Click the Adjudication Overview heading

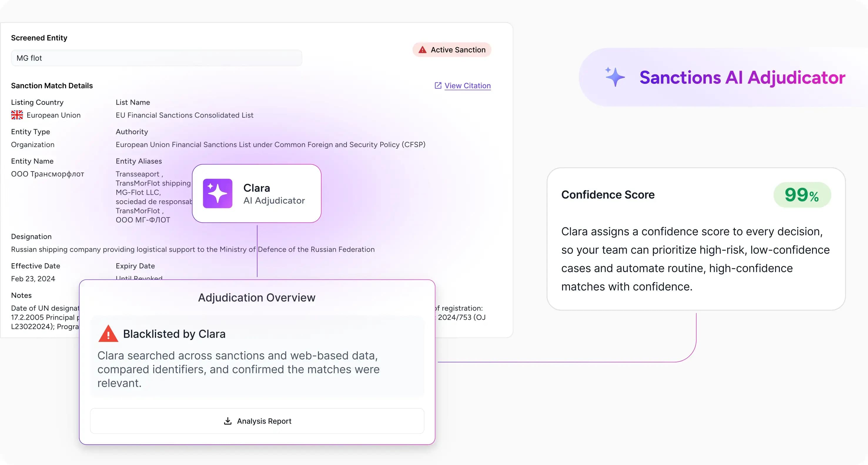(256, 297)
